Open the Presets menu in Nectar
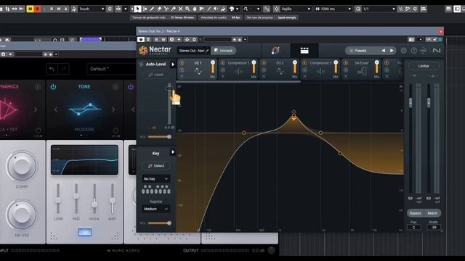The width and height of the screenshot is (465, 261). point(360,51)
